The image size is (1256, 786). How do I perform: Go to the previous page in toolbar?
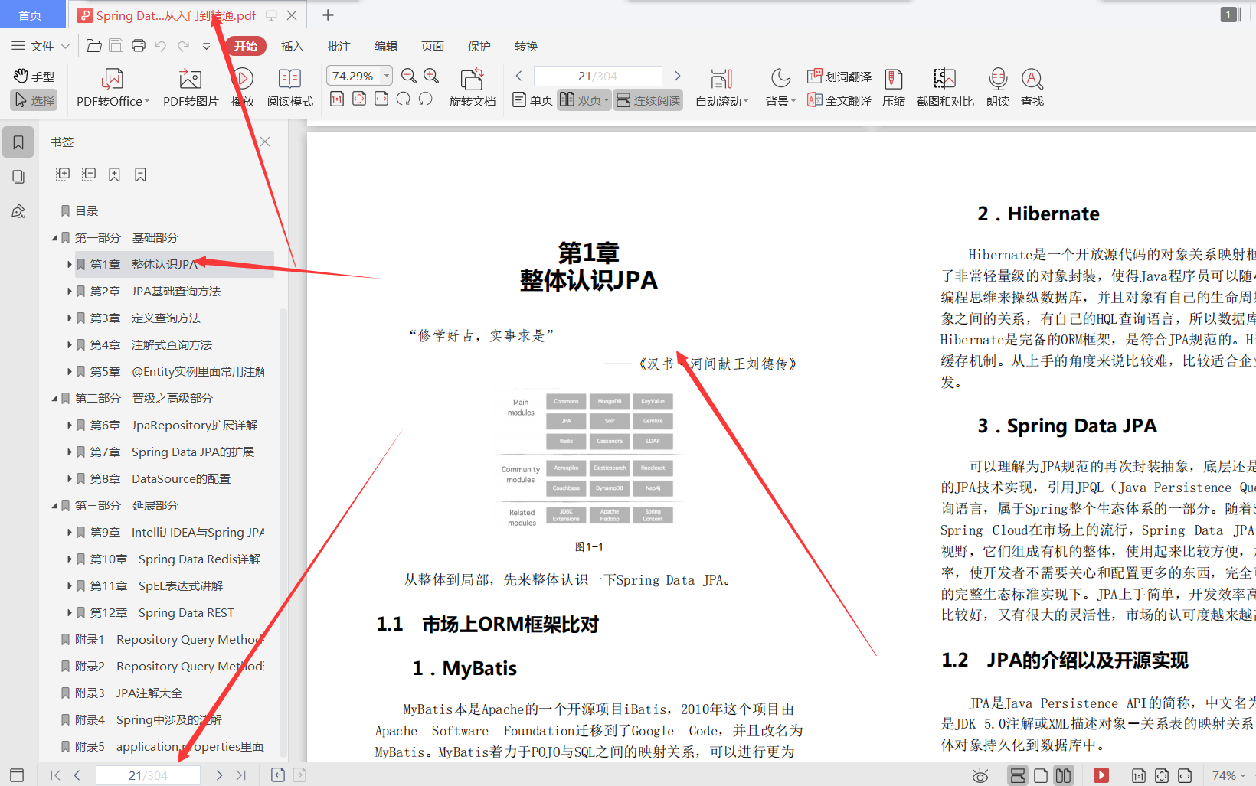[x=519, y=76]
